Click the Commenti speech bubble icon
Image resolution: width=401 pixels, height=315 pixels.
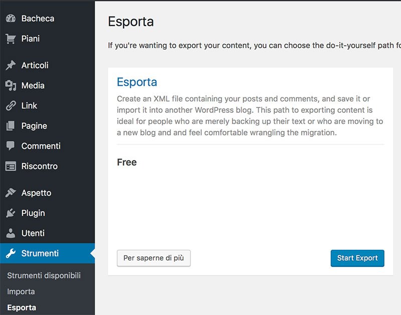point(11,146)
